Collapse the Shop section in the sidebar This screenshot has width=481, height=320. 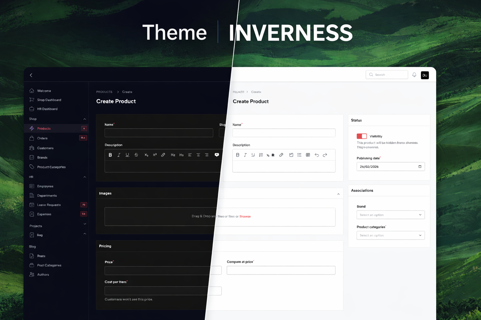(x=84, y=119)
